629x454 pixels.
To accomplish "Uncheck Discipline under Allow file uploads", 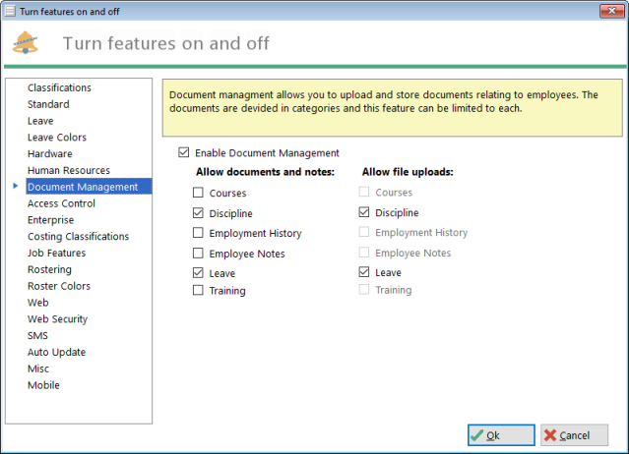I will click(364, 212).
